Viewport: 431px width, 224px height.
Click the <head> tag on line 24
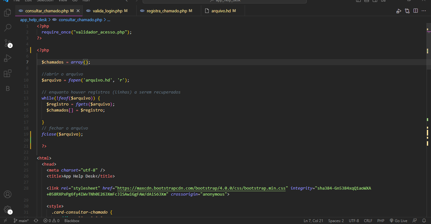pos(49,164)
